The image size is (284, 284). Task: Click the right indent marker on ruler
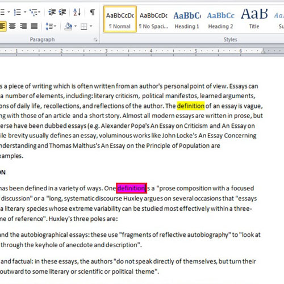point(263,51)
